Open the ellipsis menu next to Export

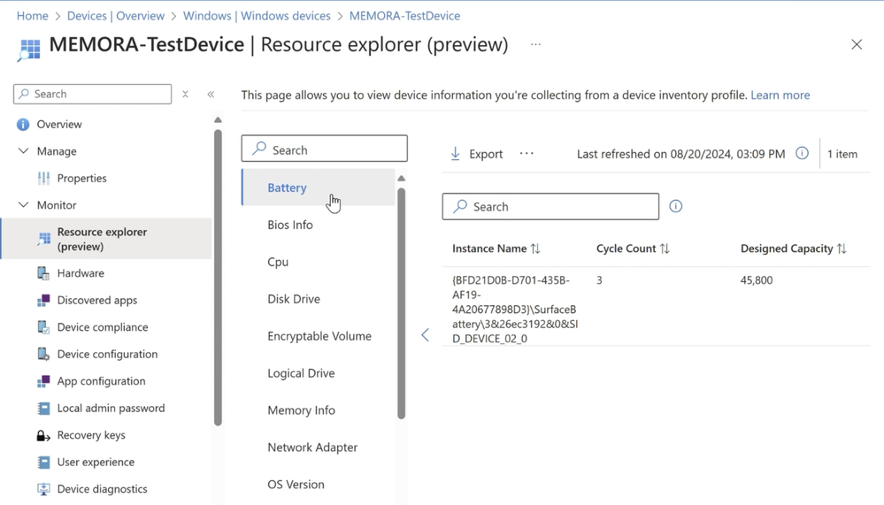coord(527,153)
